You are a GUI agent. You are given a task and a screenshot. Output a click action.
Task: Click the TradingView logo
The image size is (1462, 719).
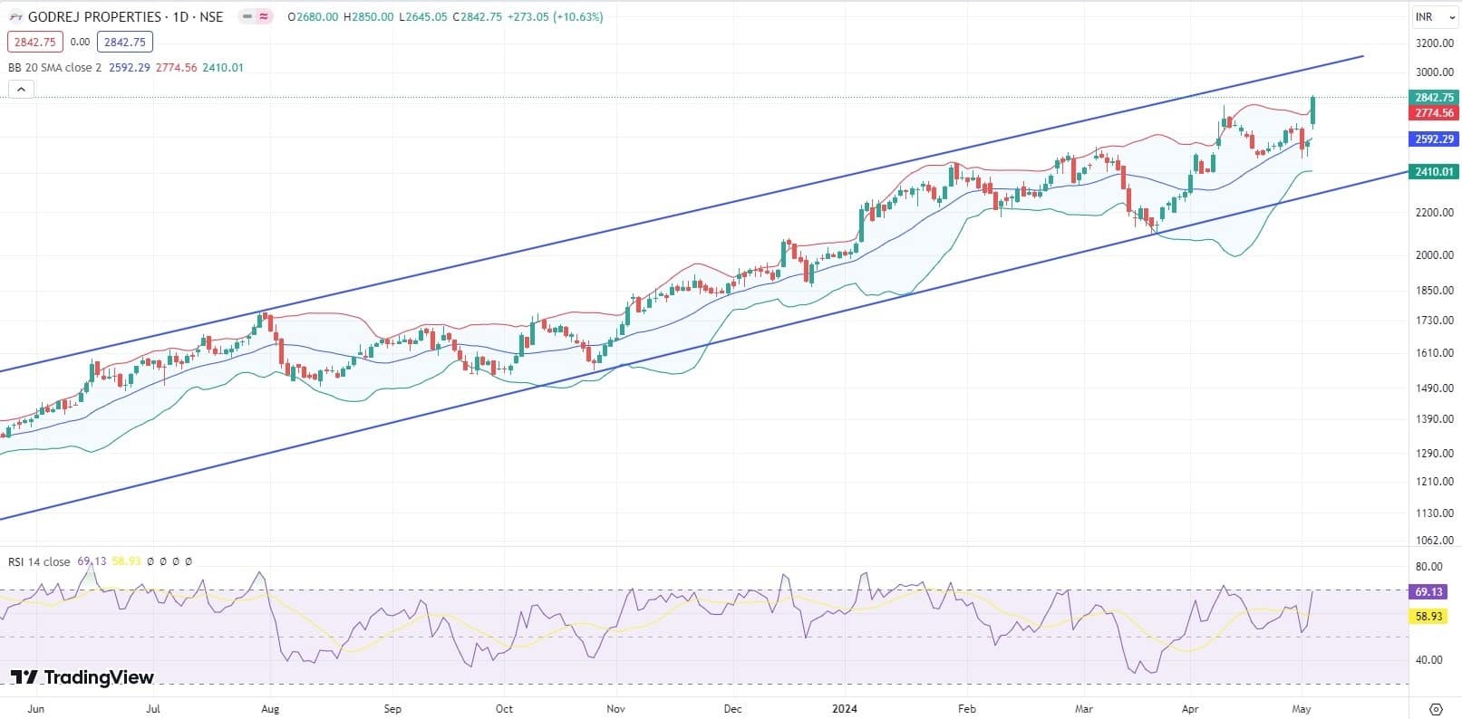82,677
